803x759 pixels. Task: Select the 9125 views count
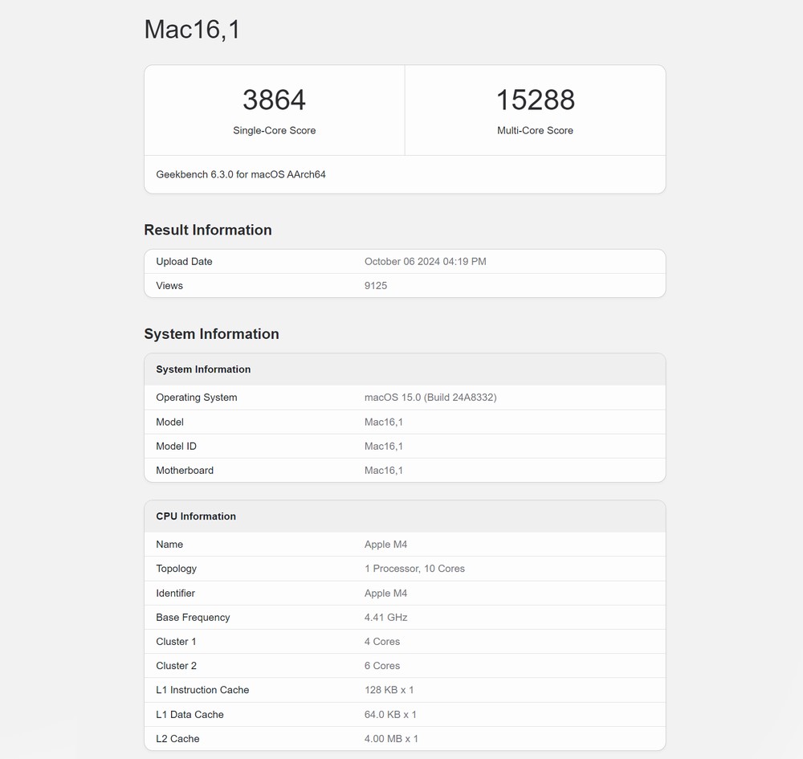pyautogui.click(x=376, y=286)
